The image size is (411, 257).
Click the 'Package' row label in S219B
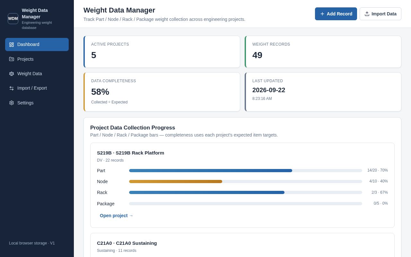[x=106, y=204]
